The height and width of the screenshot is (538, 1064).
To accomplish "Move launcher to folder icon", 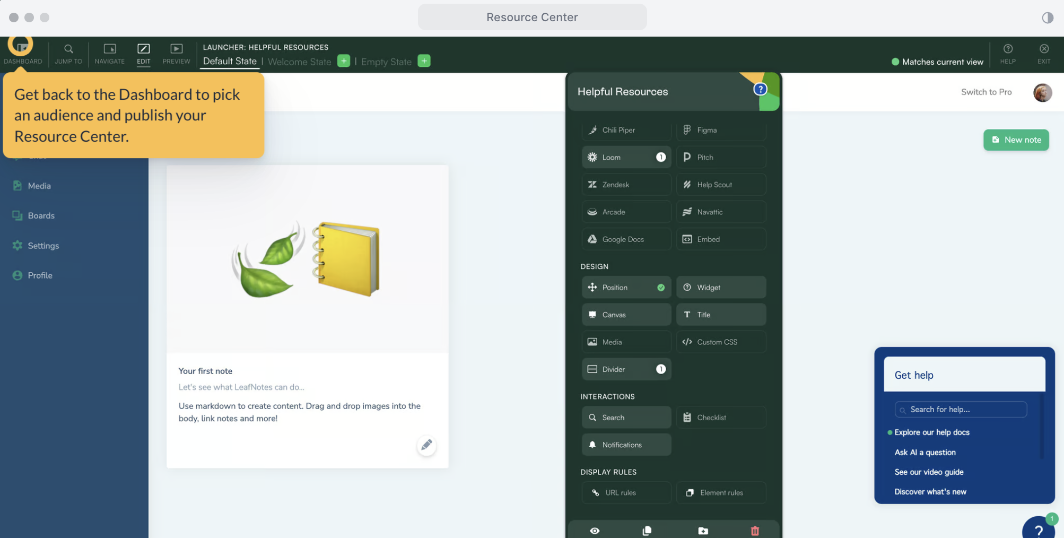I will coord(703,531).
